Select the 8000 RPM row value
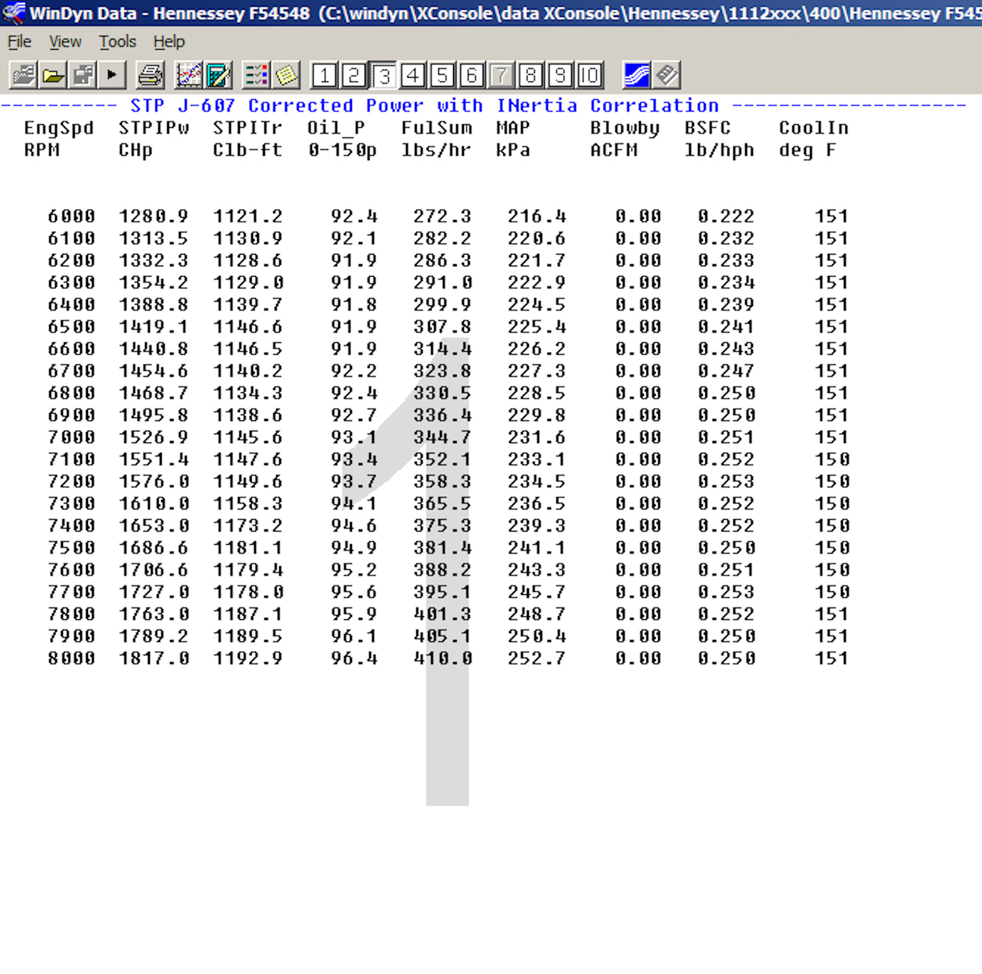This screenshot has height=974, width=982. 72,658
